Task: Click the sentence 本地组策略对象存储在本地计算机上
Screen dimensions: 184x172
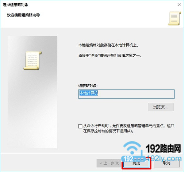Action: pyautogui.click(x=108, y=45)
